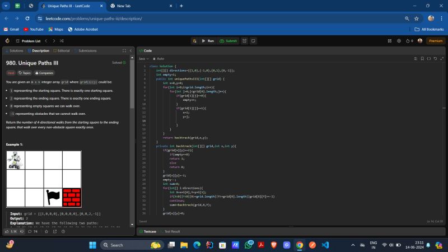This screenshot has width=448, height=252.
Task: Click the layout grid icon in header
Action: (x=390, y=41)
